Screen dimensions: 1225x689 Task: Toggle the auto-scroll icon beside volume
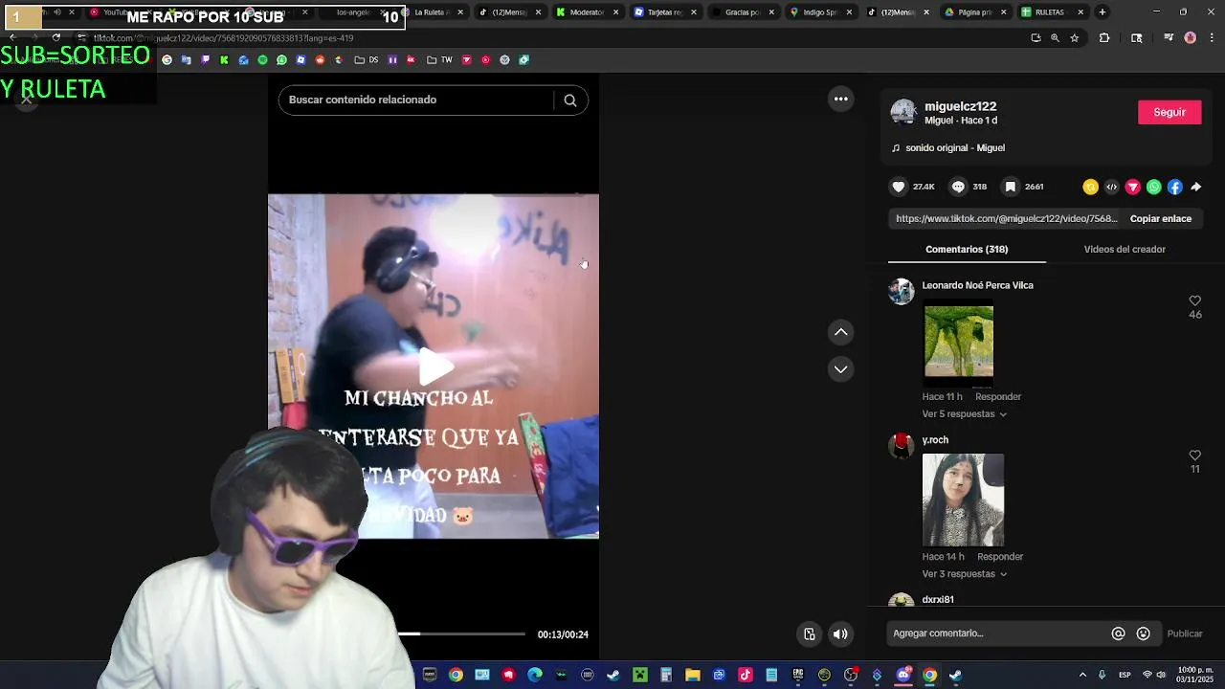(810, 633)
